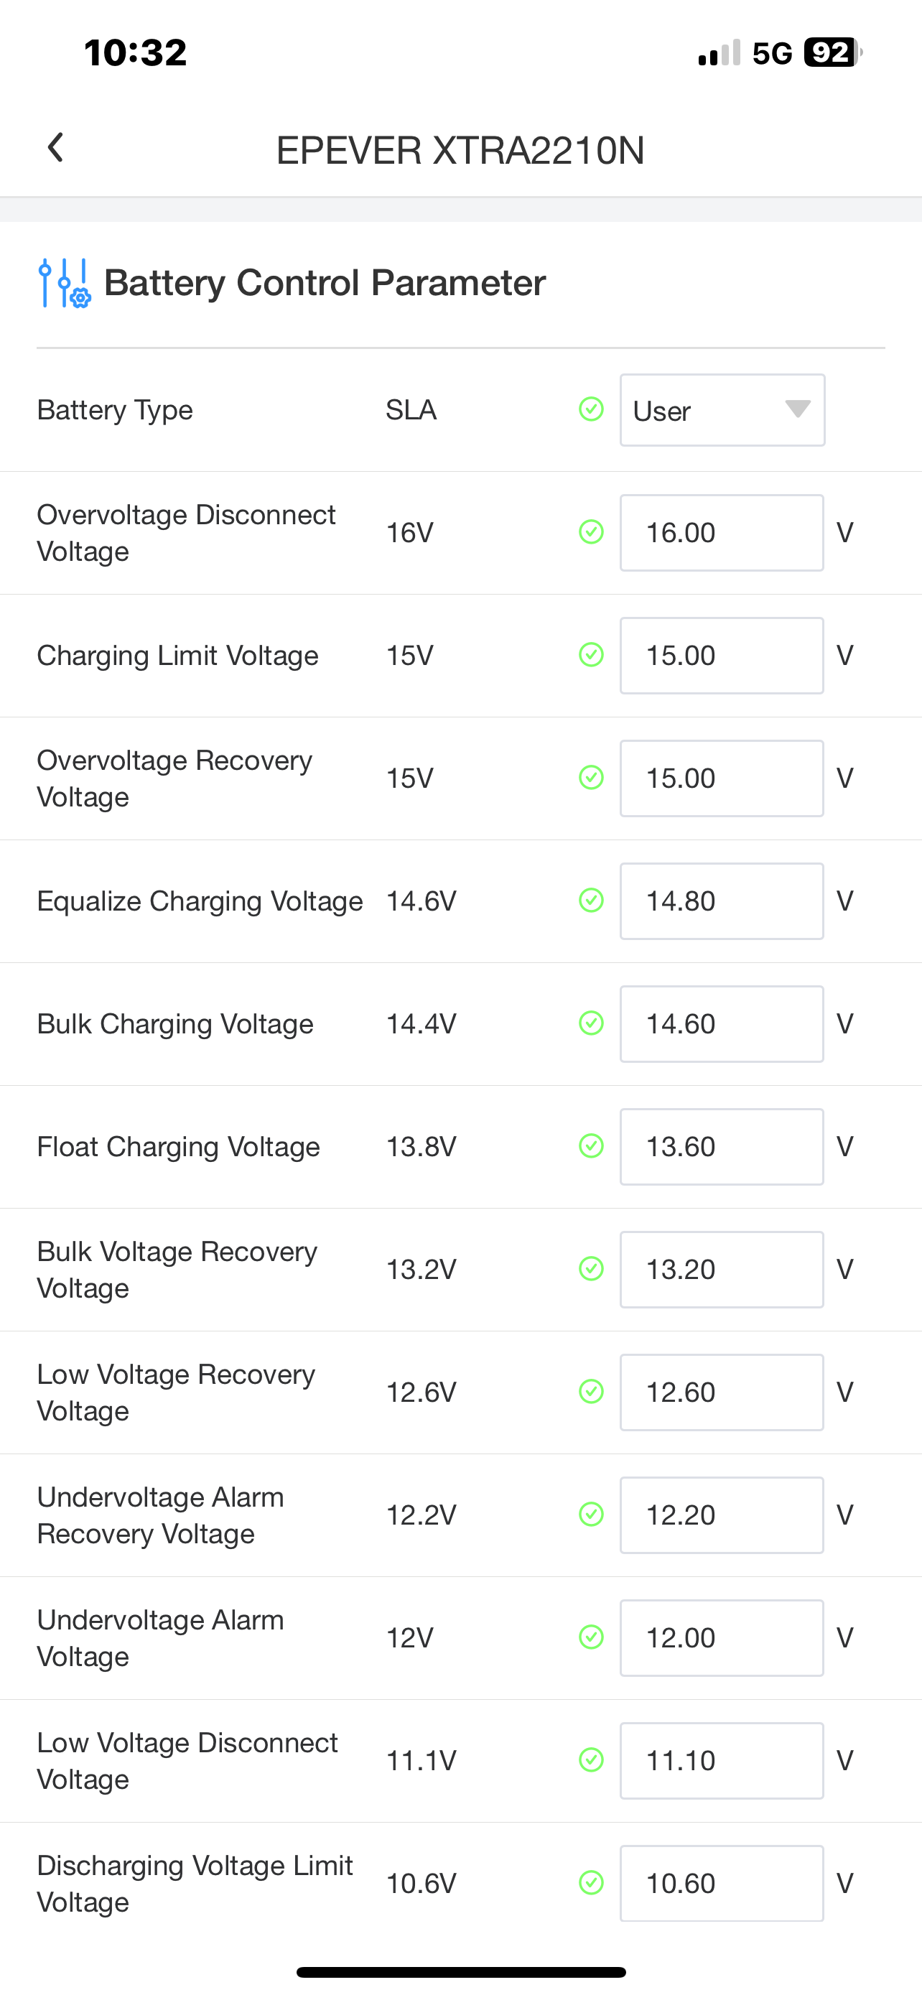Tap green check for Overvoltage Disconnect Voltage
The image size is (922, 1995).
(x=592, y=532)
